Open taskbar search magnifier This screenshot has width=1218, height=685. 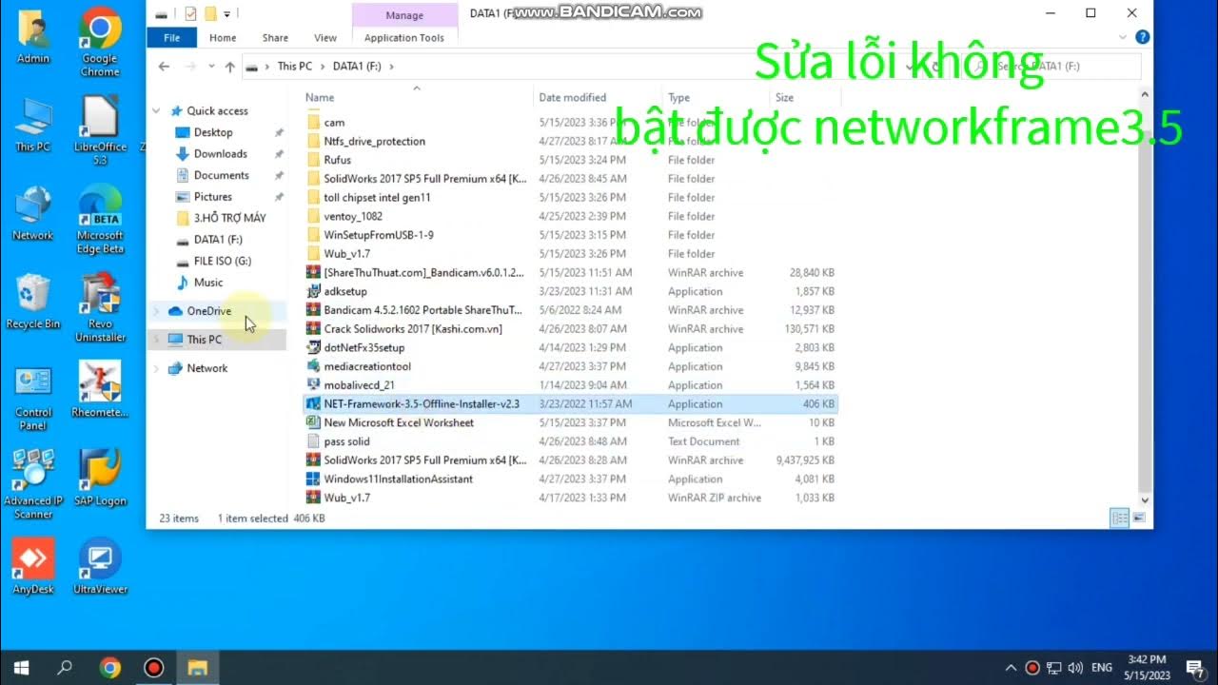click(x=65, y=667)
